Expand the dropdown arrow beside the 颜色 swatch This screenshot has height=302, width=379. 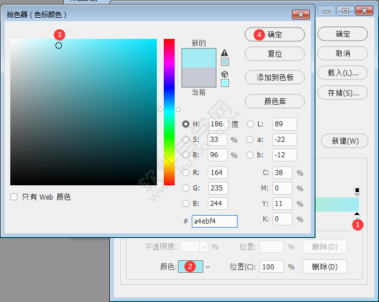pos(208,267)
